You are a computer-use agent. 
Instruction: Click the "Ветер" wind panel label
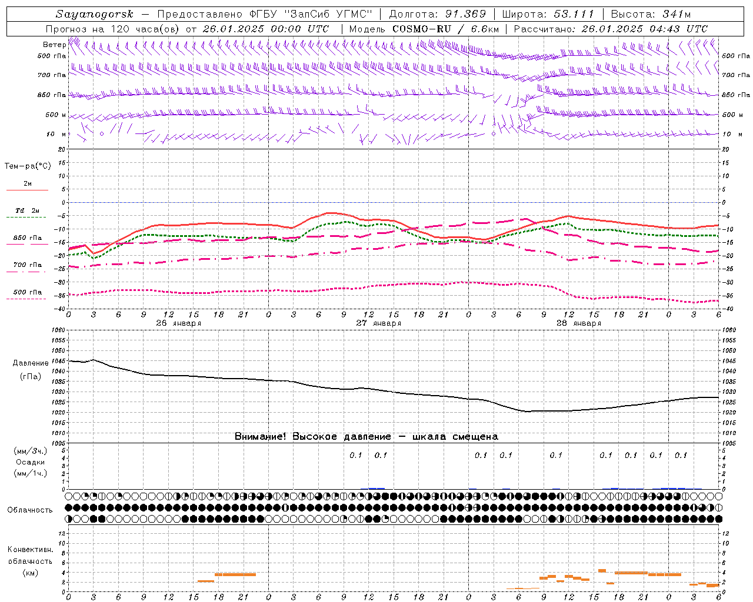tap(55, 45)
